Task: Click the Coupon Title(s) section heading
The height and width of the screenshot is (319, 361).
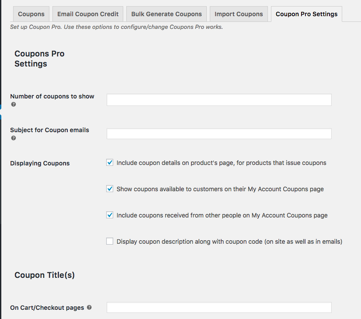Action: 45,275
